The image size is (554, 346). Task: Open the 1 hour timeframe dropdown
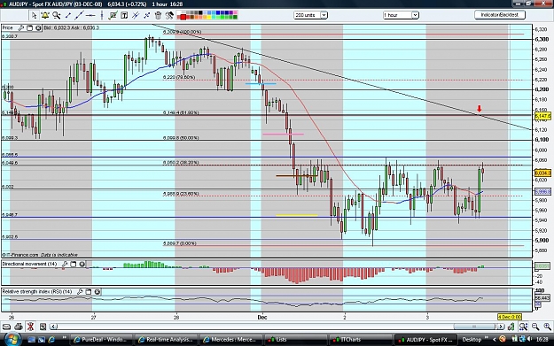401,15
